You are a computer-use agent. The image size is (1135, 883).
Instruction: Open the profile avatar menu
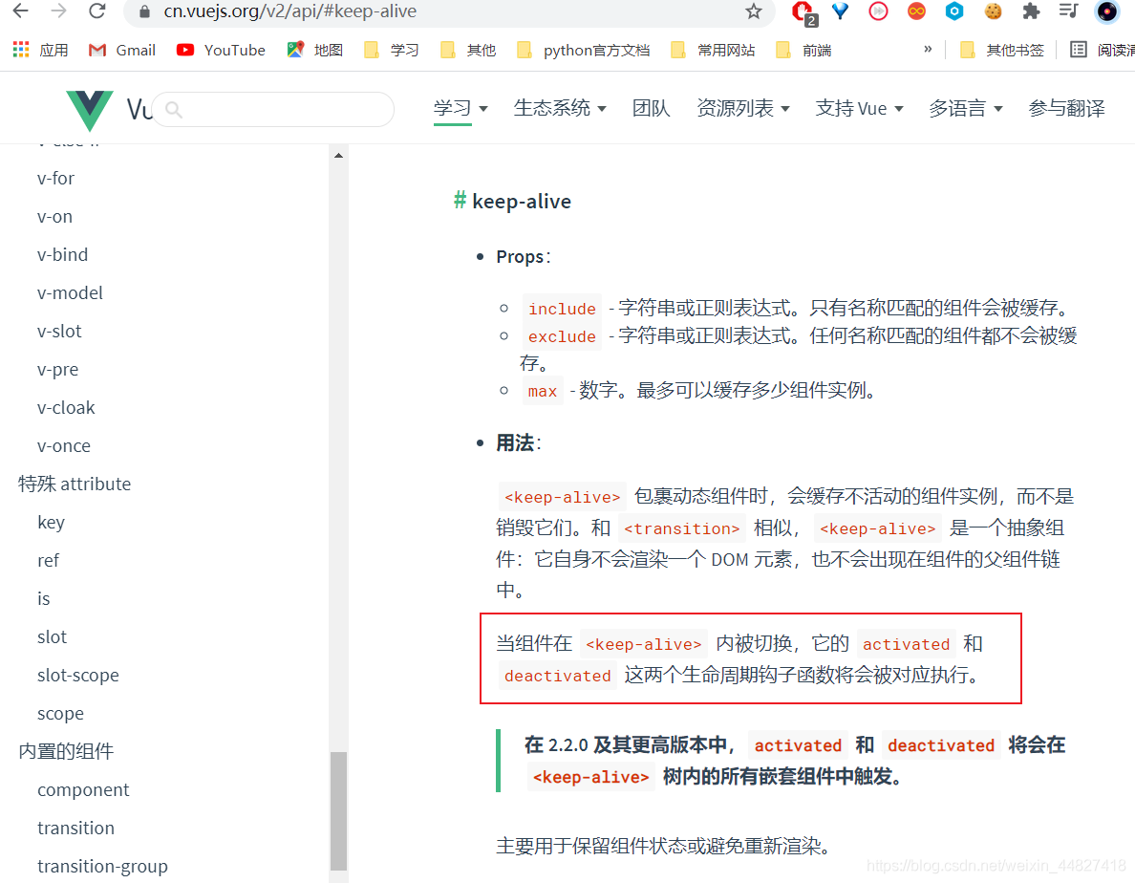1106,11
